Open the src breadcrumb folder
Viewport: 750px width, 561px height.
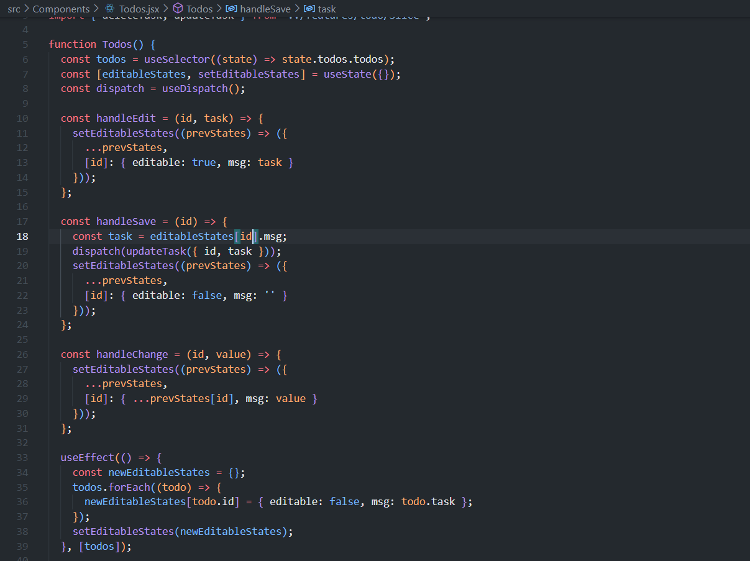pyautogui.click(x=14, y=9)
